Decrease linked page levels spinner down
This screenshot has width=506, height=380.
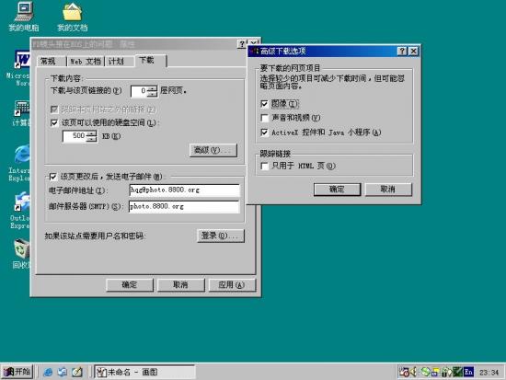(153, 94)
